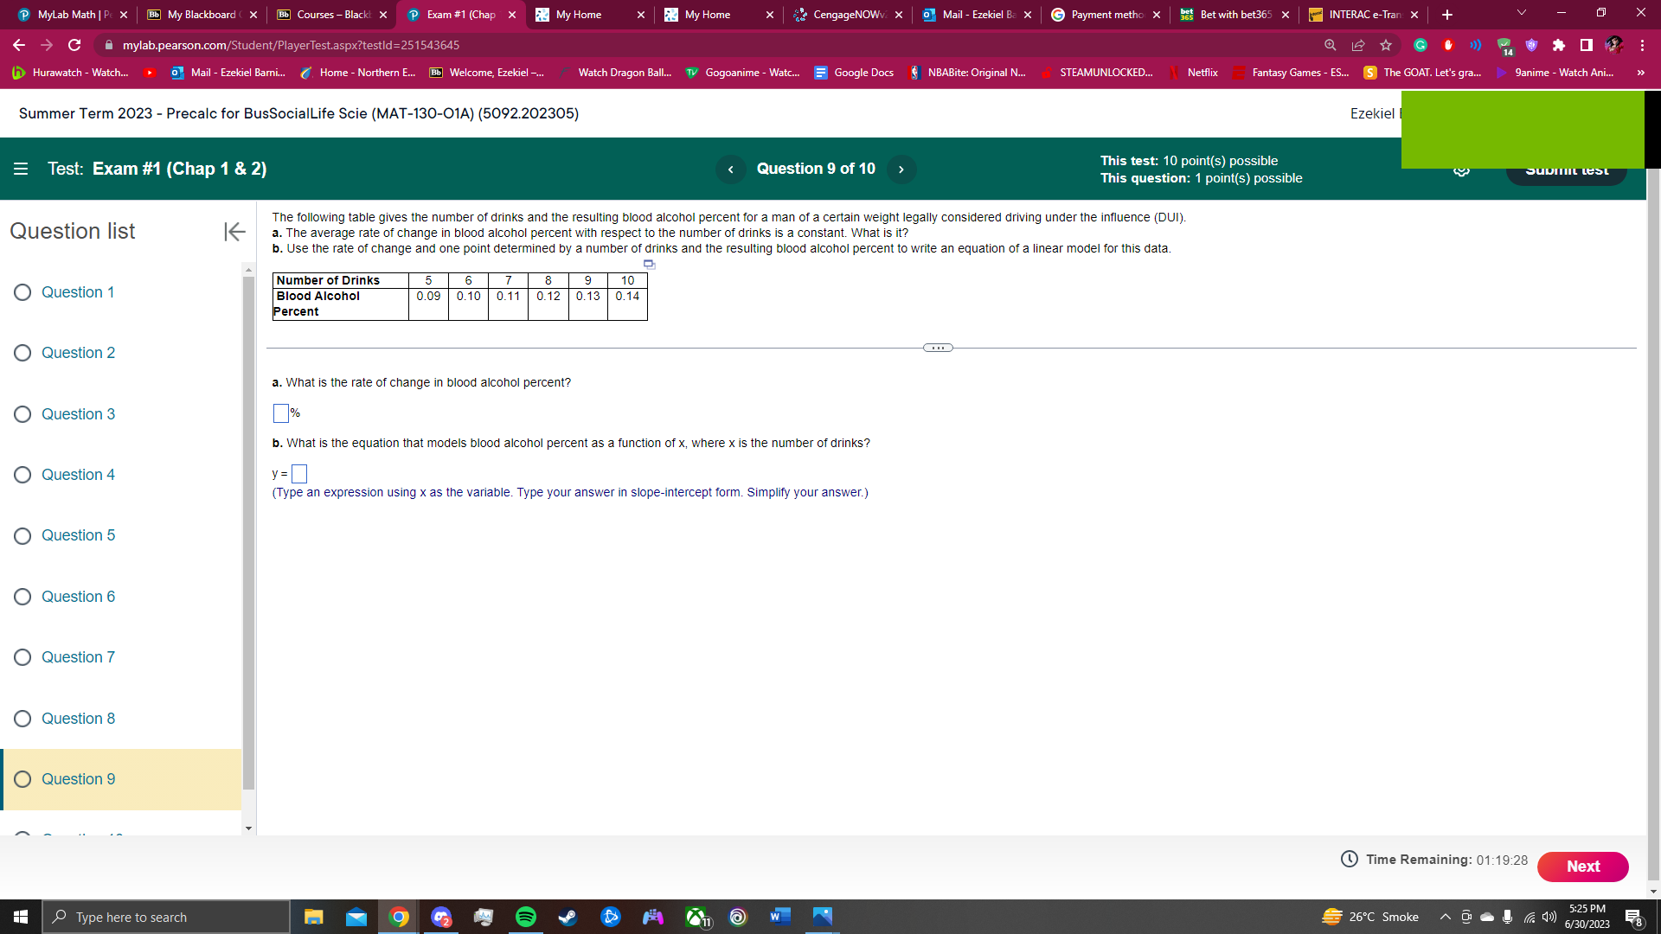Click the AdBlock extension icon
Image resolution: width=1661 pixels, height=934 pixels.
[1447, 44]
